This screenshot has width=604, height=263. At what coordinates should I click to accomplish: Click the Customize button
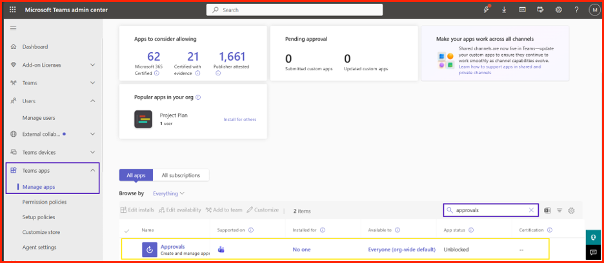[x=263, y=210]
